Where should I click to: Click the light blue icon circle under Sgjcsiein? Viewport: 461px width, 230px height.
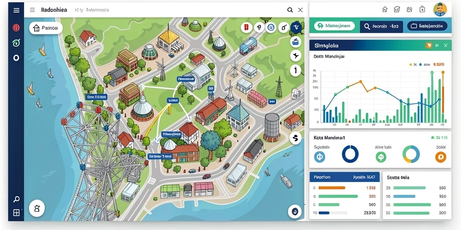tap(320, 157)
